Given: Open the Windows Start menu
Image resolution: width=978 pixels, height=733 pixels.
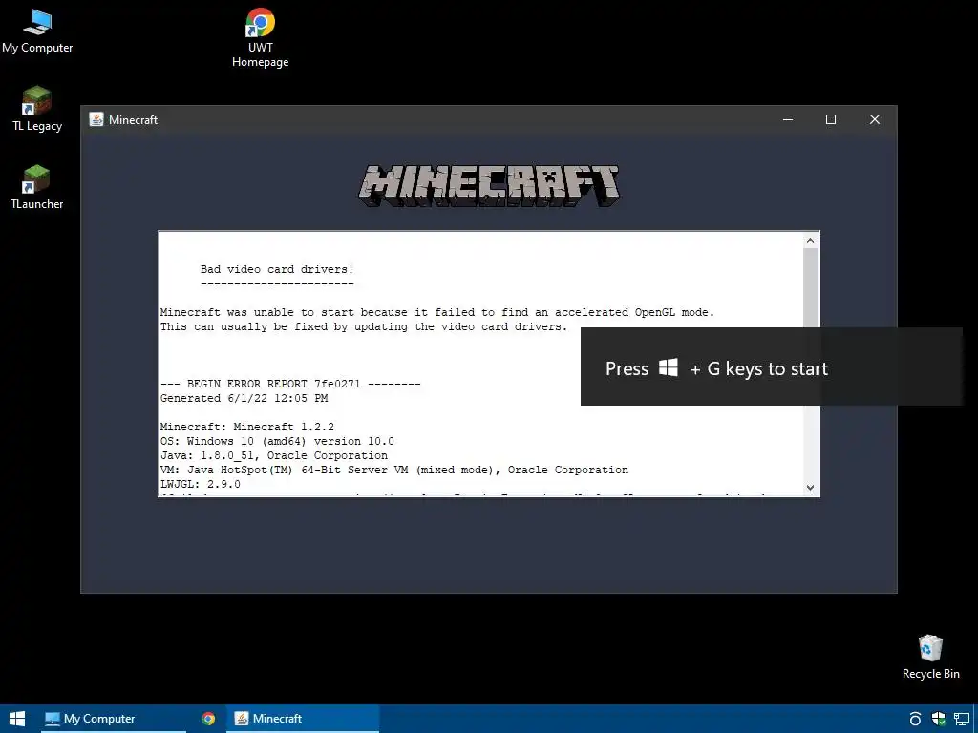Looking at the screenshot, I should pos(17,719).
